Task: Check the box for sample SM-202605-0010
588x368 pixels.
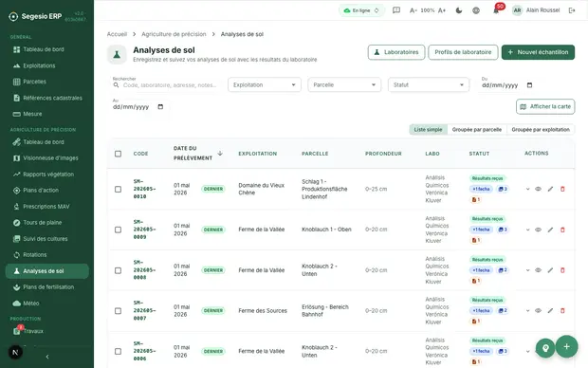Action: click(x=119, y=189)
